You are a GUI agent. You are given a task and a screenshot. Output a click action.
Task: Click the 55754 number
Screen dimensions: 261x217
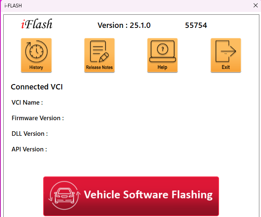point(196,25)
